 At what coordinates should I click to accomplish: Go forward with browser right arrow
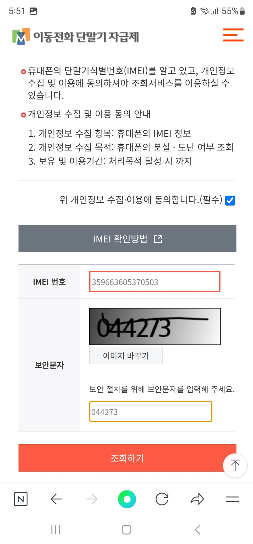pyautogui.click(x=92, y=499)
